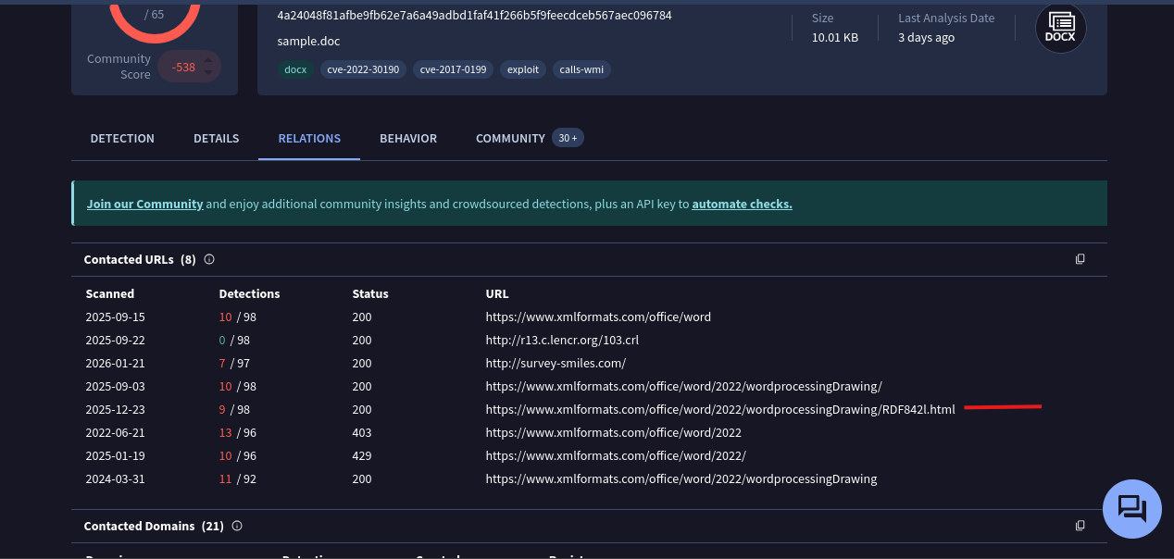Viewport: 1174px width, 559px height.
Task: Click the Last Analysis Date value
Action: pos(926,38)
